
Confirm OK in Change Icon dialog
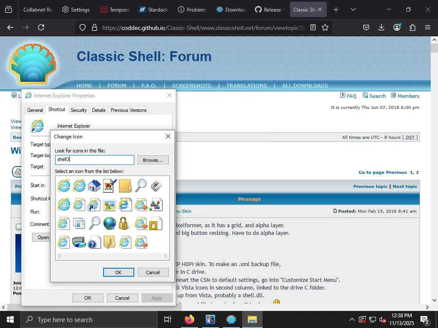coord(118,272)
